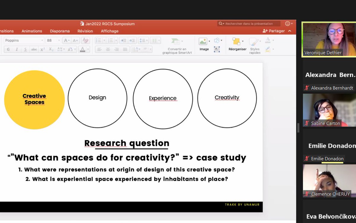Open the Image dropdown arrow
356x223 pixels.
click(x=209, y=41)
